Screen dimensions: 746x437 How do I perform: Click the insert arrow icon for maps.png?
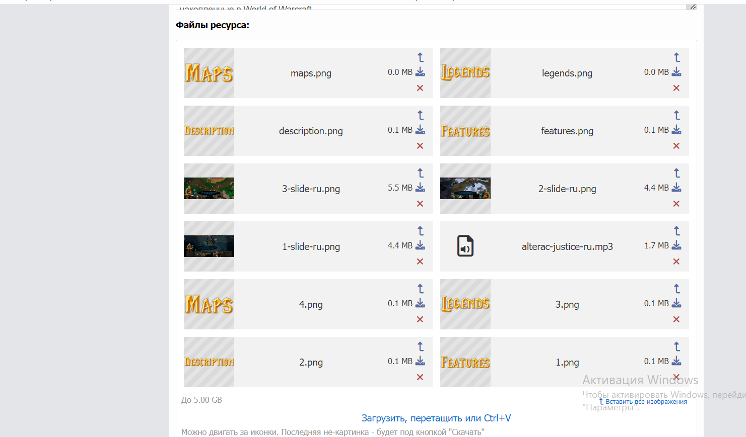[x=421, y=58]
